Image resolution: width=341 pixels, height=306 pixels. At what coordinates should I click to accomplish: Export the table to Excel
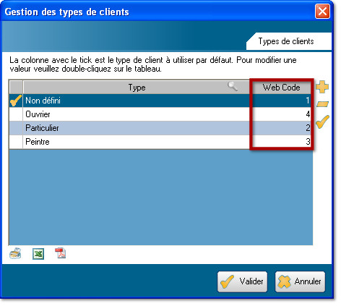coord(38,254)
